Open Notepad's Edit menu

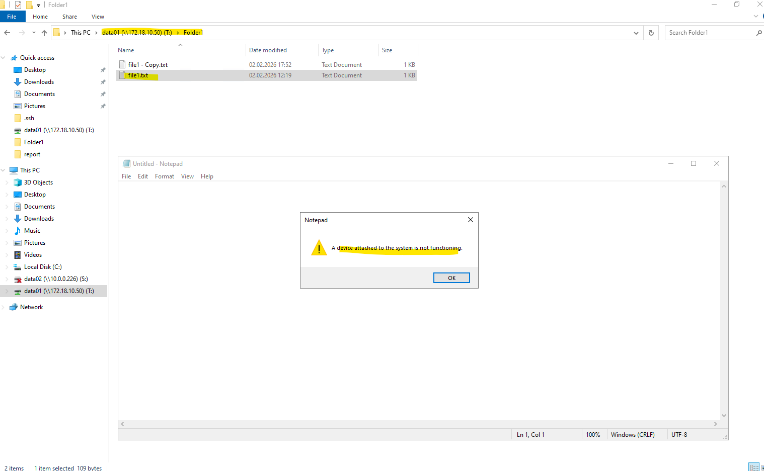tap(143, 176)
